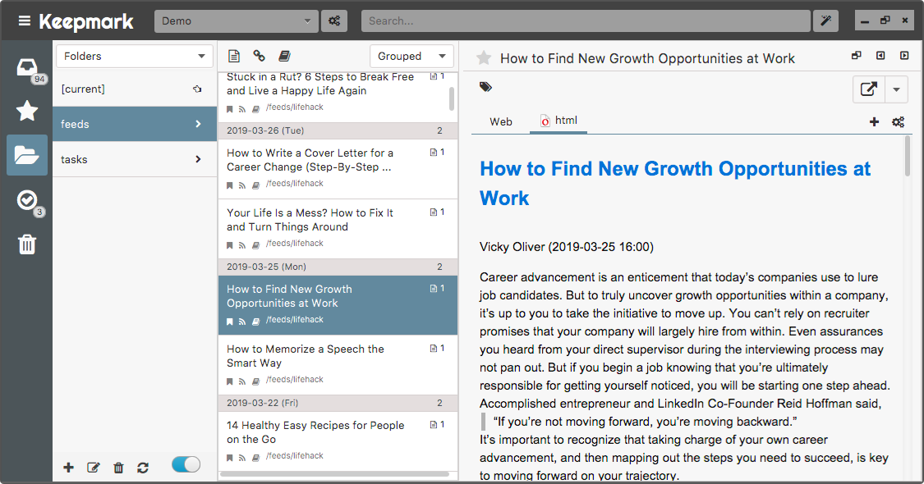Open 'How to Write a Cover Letter' item
This screenshot has height=484, width=924.
[338, 168]
